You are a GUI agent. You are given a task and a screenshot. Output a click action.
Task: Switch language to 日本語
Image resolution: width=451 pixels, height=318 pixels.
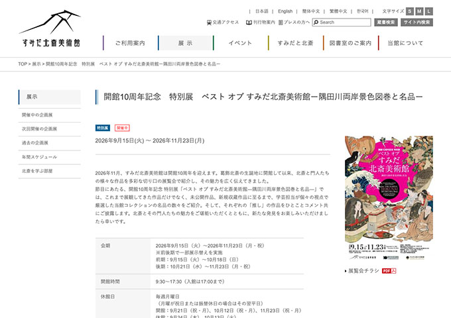click(262, 11)
